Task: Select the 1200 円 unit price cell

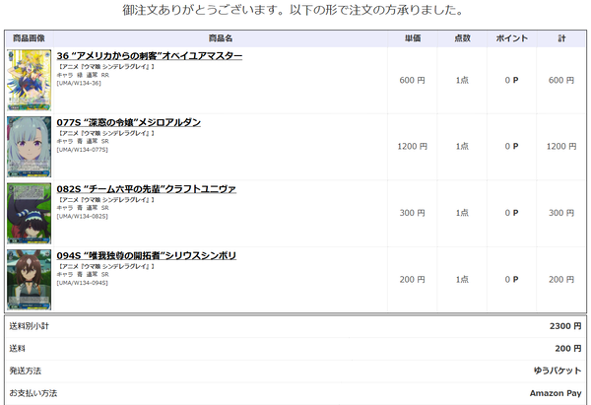Action: [x=413, y=146]
